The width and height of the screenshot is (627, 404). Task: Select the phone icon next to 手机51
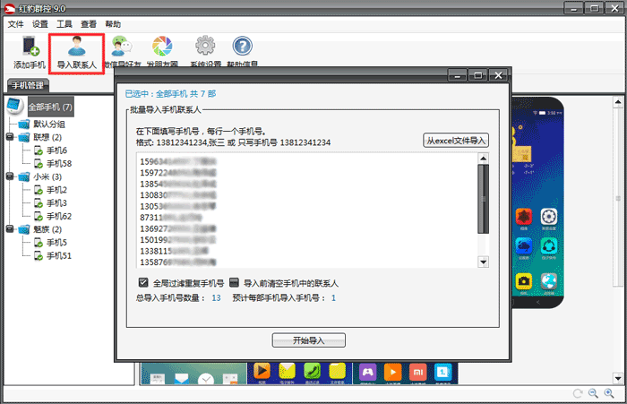(x=39, y=255)
